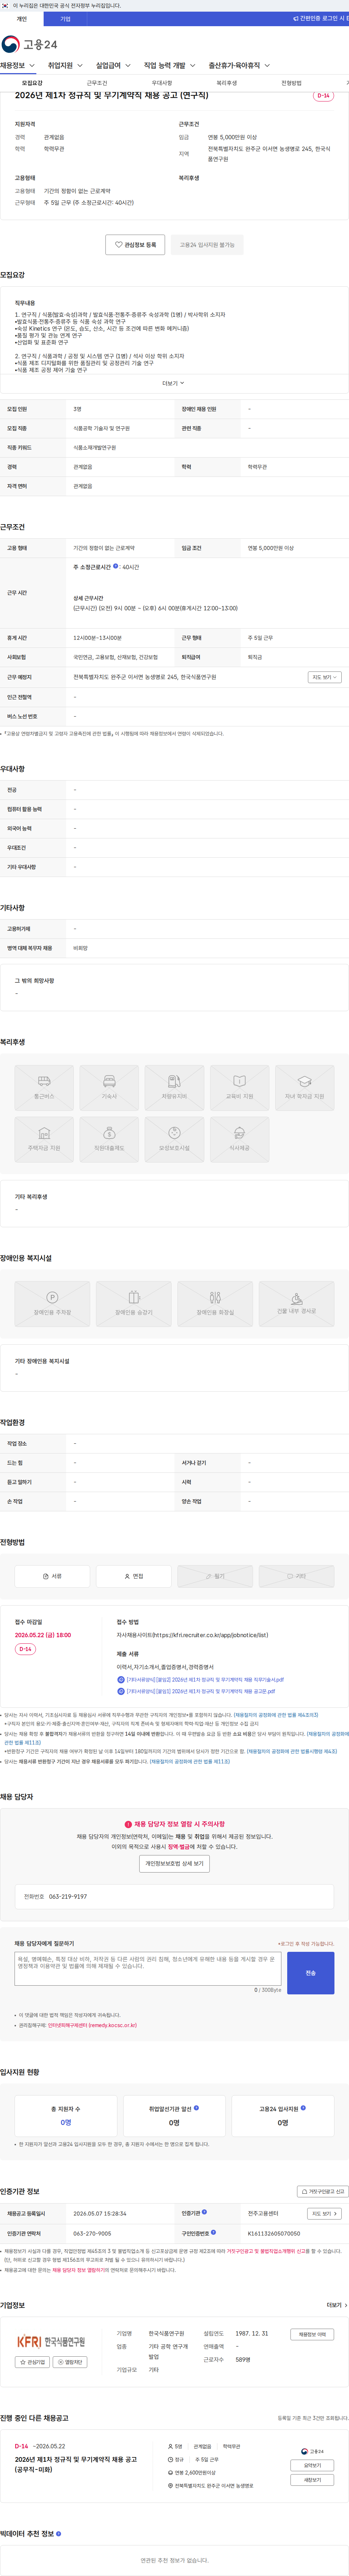Viewport: 349px width, 2576px height.
Task: Select the 우대사항 section tab
Action: pos(162,83)
